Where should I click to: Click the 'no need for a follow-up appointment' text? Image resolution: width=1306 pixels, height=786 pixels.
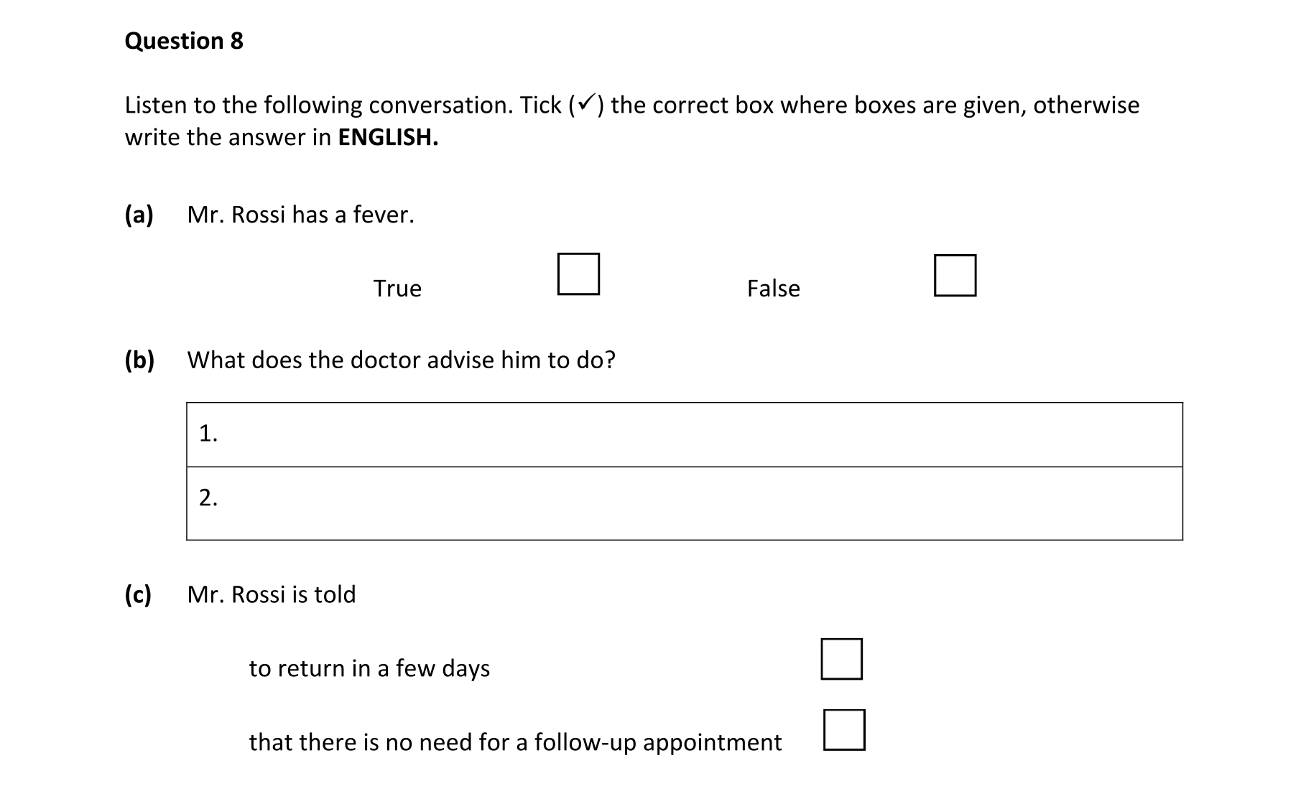click(x=515, y=742)
